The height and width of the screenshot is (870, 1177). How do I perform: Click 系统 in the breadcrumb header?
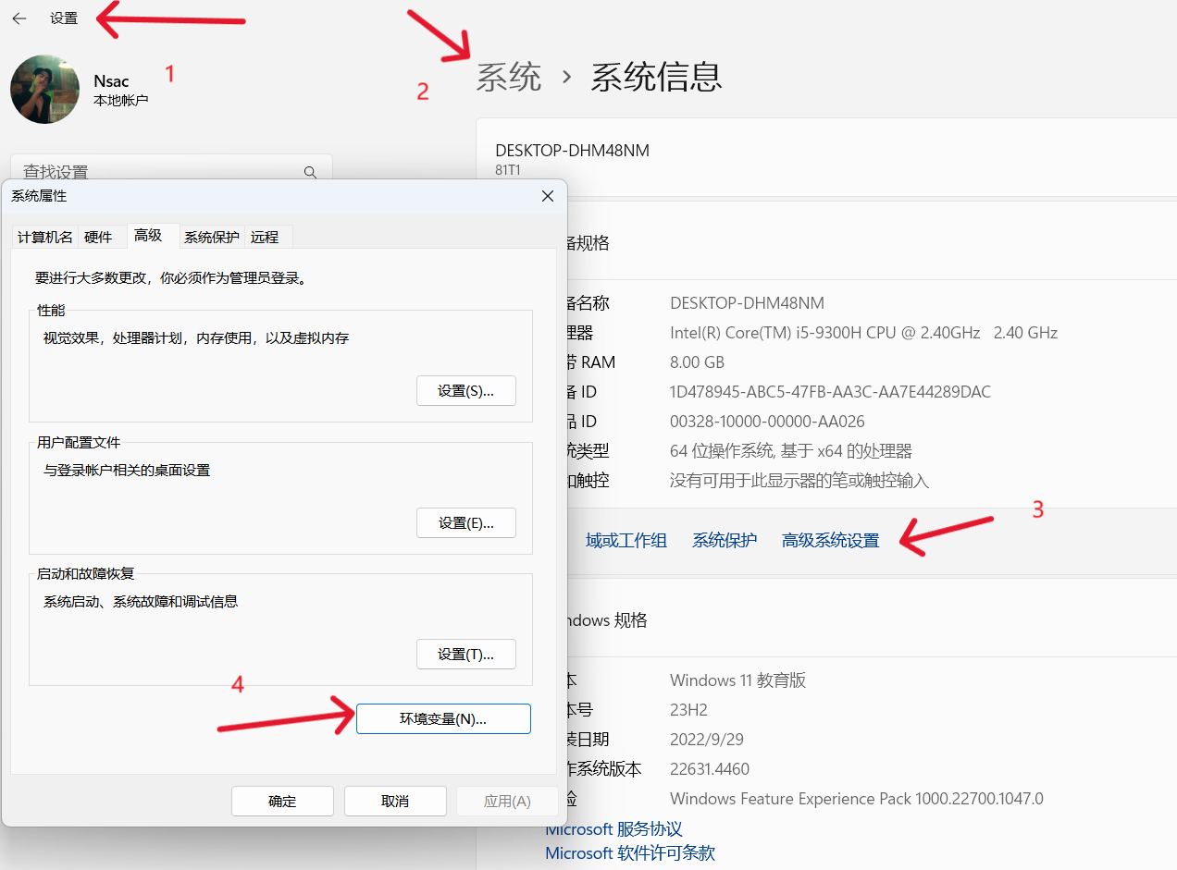508,77
